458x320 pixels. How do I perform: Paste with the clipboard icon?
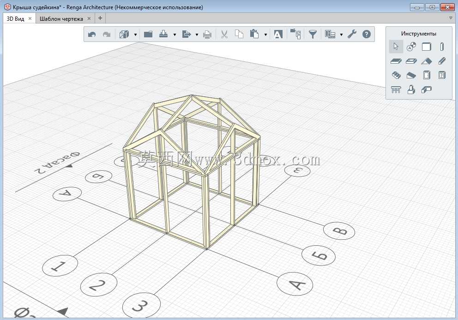(254, 34)
